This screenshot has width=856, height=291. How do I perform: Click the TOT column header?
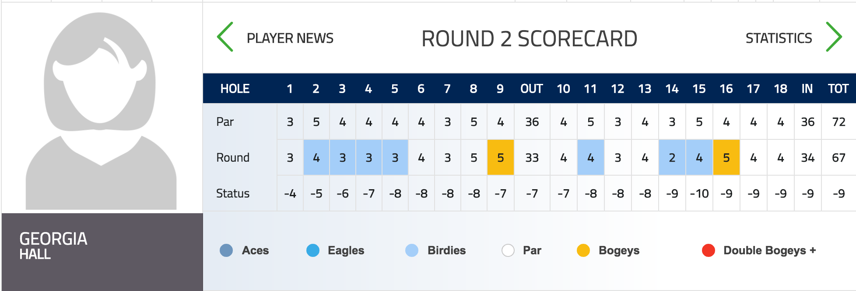tap(838, 89)
